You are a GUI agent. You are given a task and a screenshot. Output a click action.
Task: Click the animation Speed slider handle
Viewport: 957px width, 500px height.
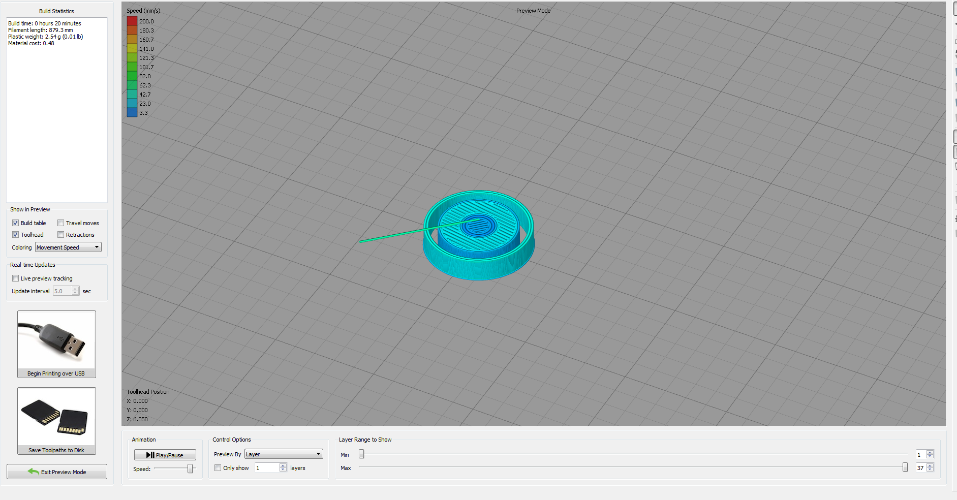click(x=190, y=468)
